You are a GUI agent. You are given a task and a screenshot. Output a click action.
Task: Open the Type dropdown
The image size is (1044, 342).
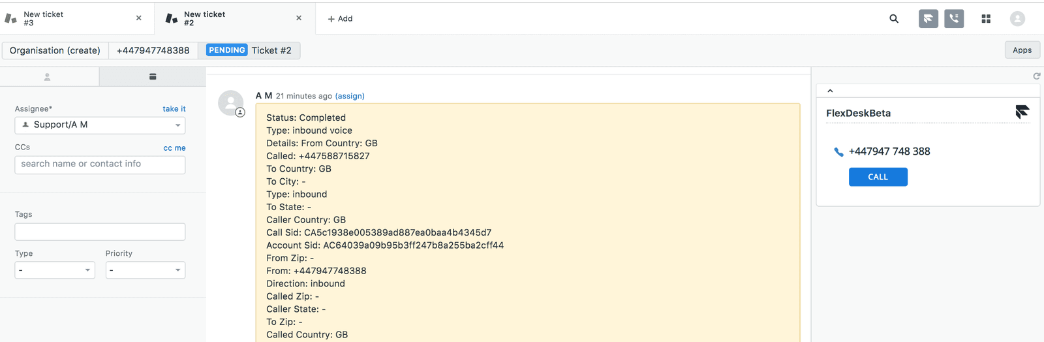pos(55,270)
